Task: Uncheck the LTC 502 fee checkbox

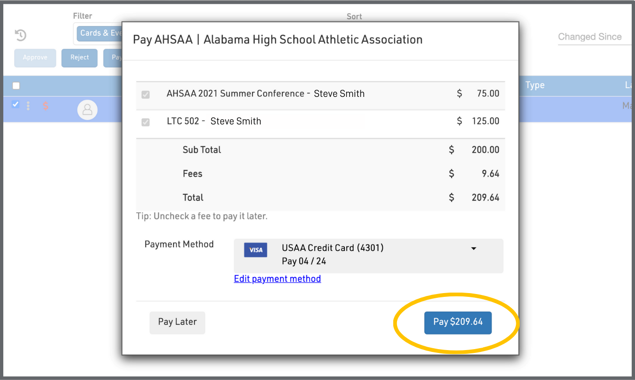Action: point(146,122)
